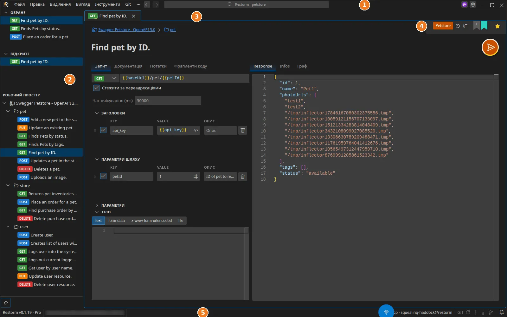Click the code icon in api_key value
Viewport: 507px width, 317px height.
tap(196, 130)
